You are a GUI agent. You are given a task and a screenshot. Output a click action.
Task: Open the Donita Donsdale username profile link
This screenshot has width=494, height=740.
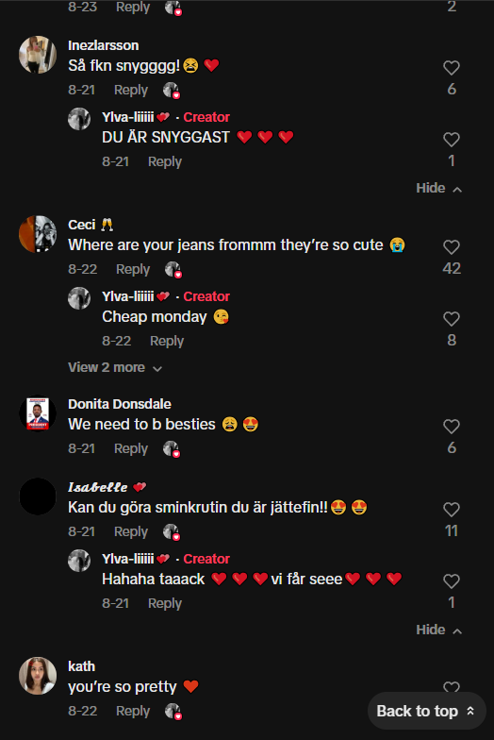coord(119,404)
